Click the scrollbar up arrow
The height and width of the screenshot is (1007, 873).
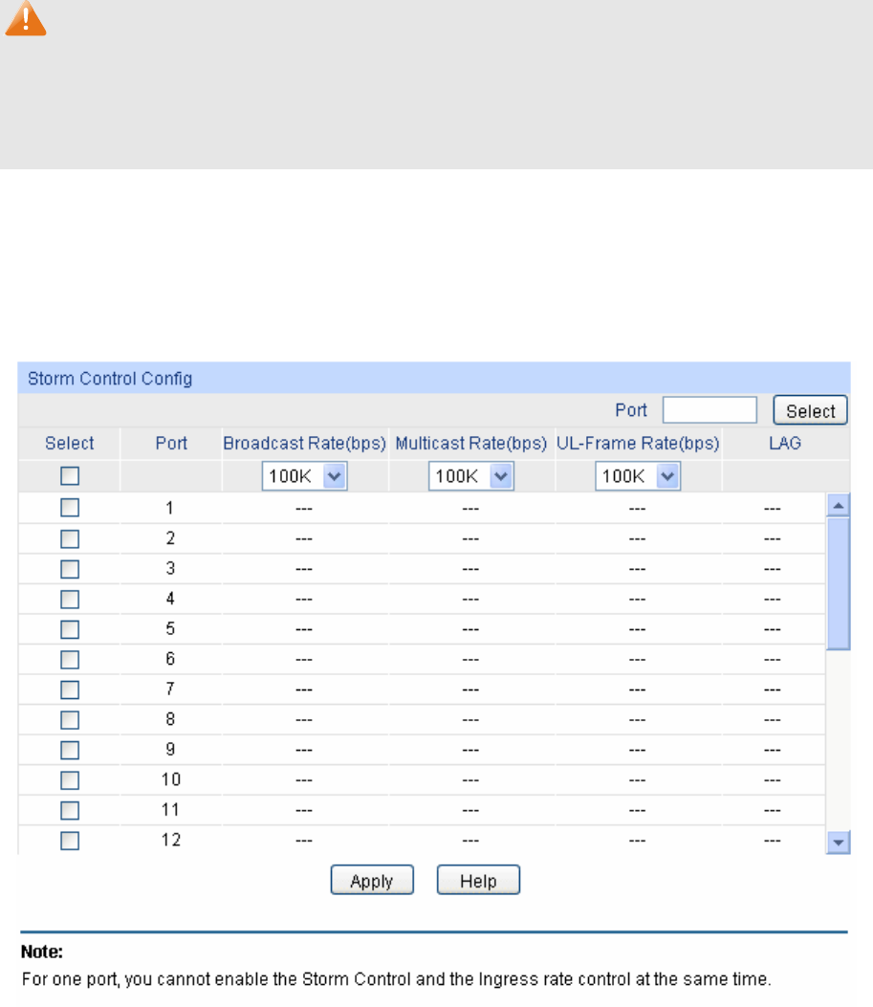click(x=839, y=506)
